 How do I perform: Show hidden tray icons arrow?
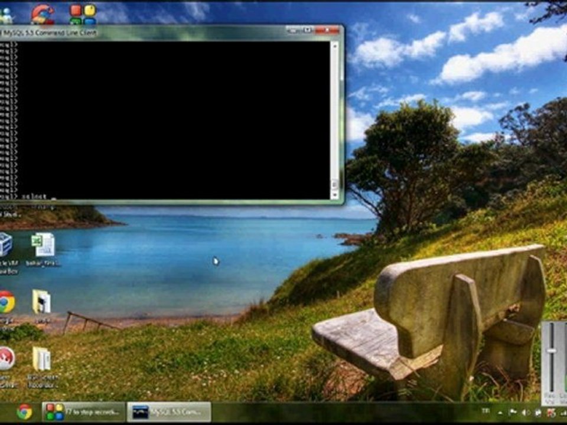(500, 413)
